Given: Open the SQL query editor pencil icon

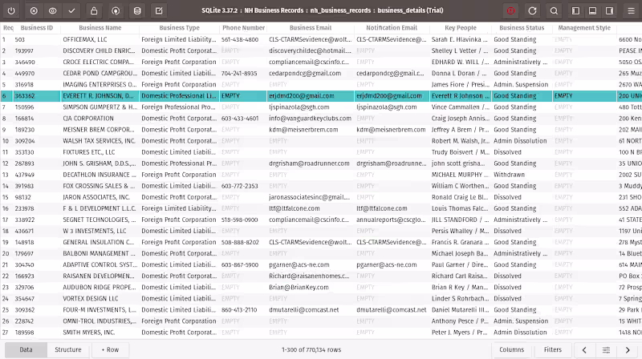Looking at the screenshot, I should coord(159,11).
